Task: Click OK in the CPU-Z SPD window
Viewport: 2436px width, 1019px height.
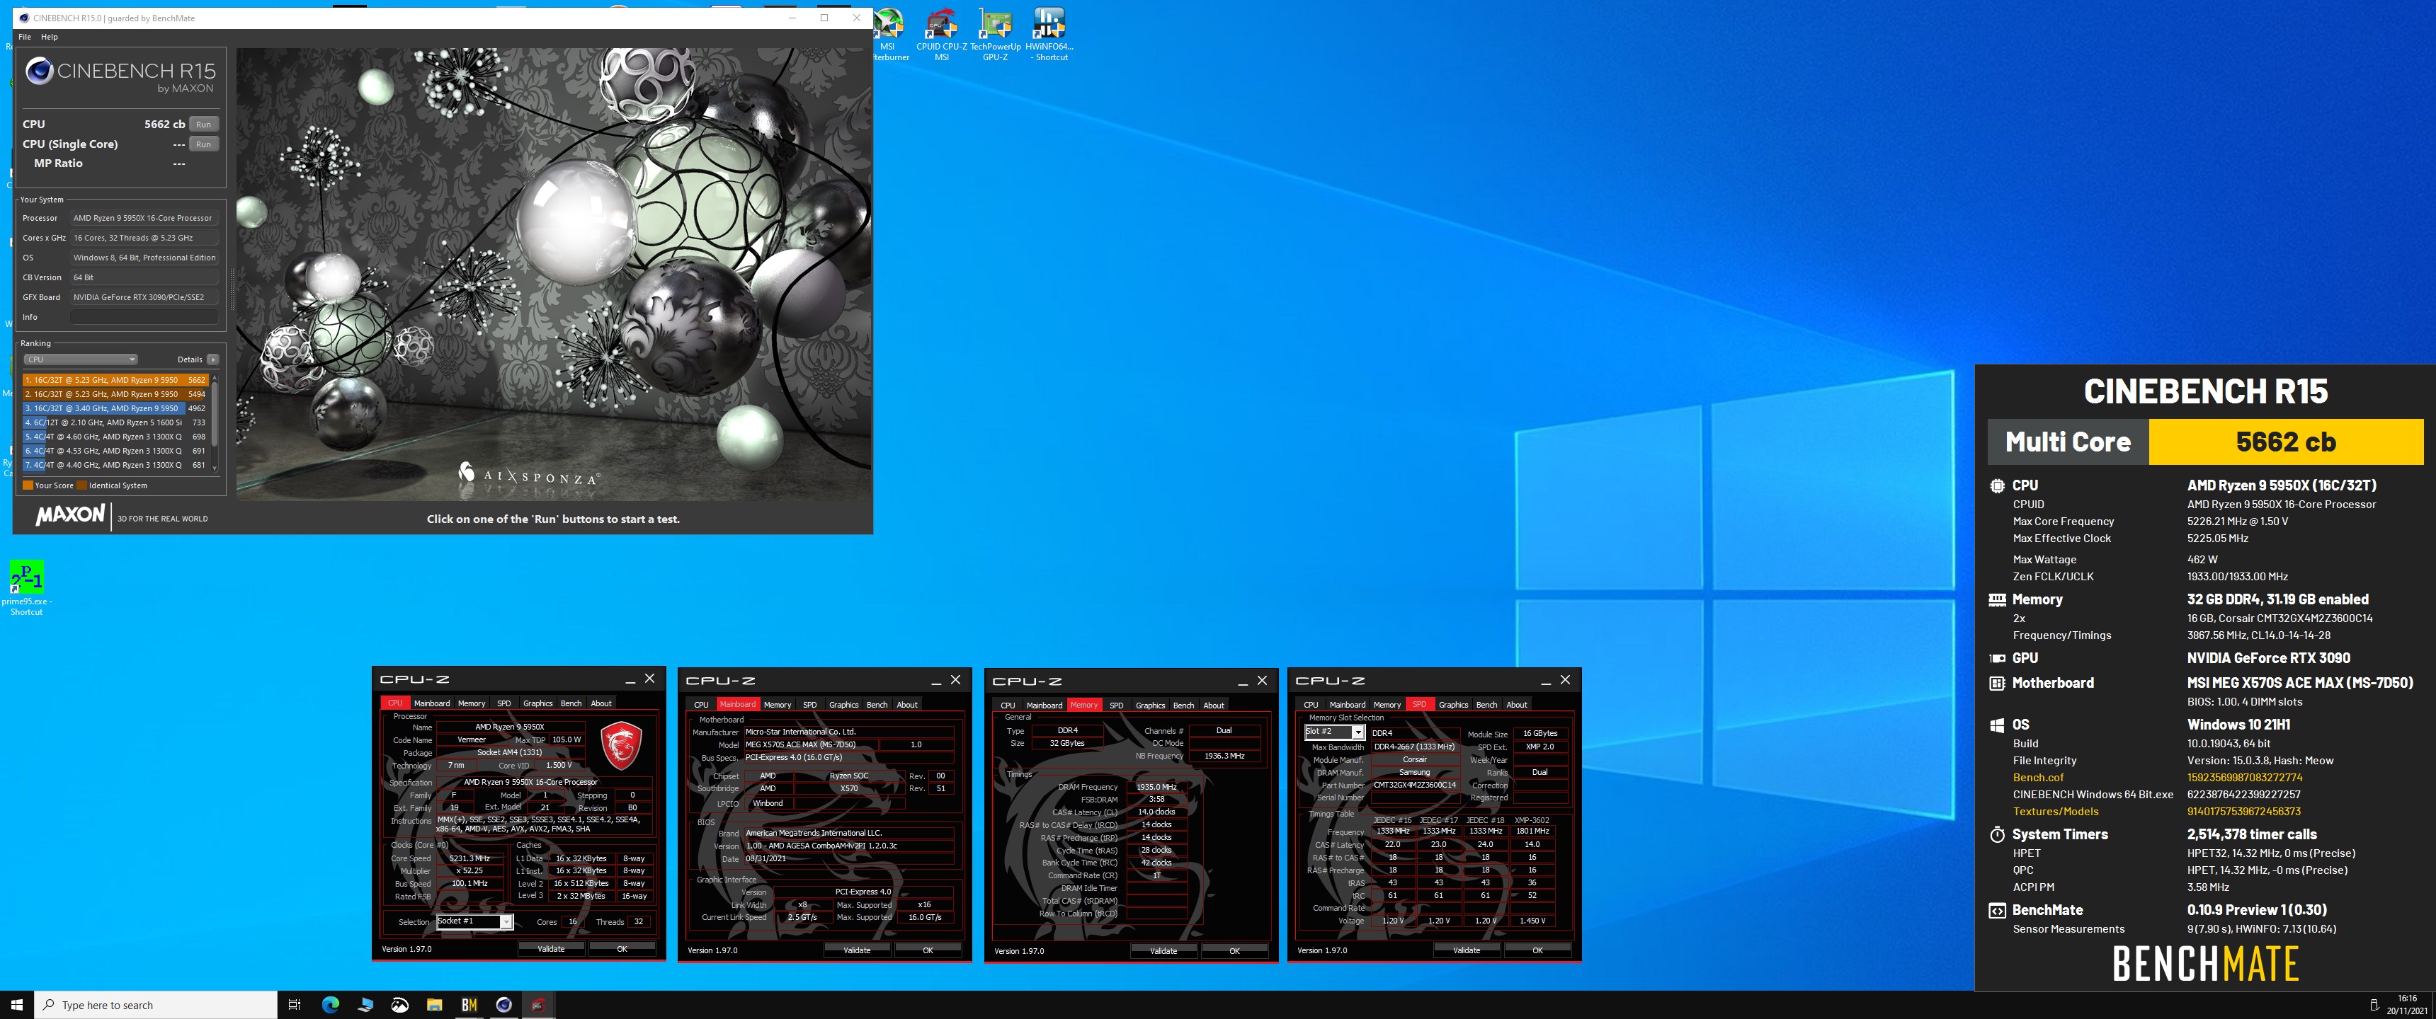Action: pos(1537,951)
